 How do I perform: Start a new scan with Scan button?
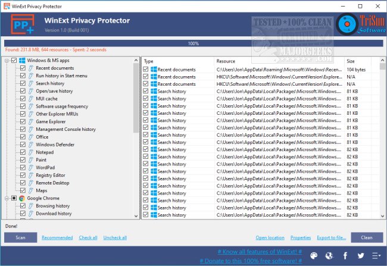tap(20, 237)
